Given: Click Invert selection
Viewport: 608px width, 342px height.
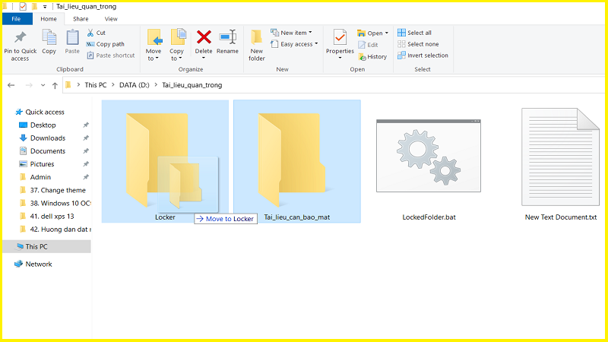Looking at the screenshot, I should [423, 55].
